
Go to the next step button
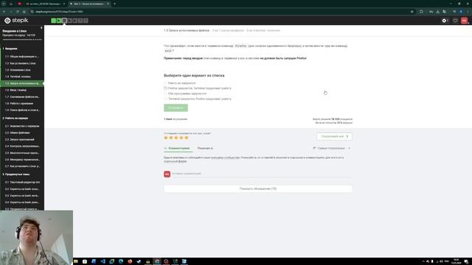[x=334, y=136]
